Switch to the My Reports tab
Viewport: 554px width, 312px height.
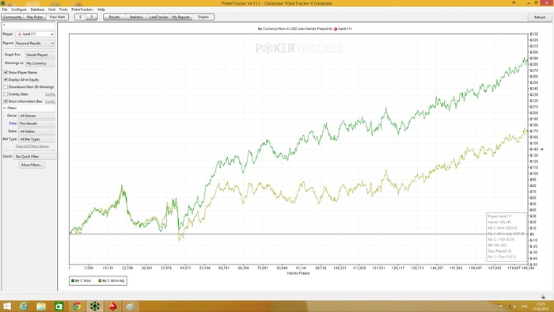point(181,17)
